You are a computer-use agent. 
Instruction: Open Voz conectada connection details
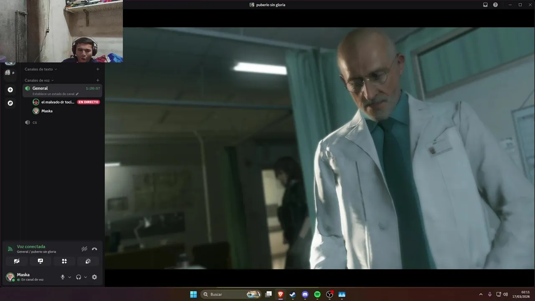(x=31, y=247)
